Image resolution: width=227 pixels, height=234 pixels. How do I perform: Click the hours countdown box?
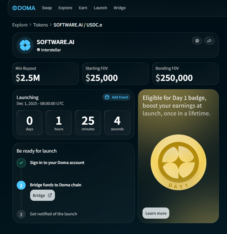pos(59,123)
